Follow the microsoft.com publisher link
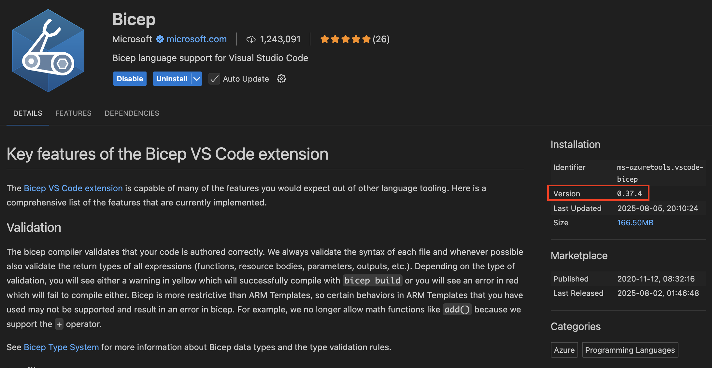712x368 pixels. pos(196,39)
